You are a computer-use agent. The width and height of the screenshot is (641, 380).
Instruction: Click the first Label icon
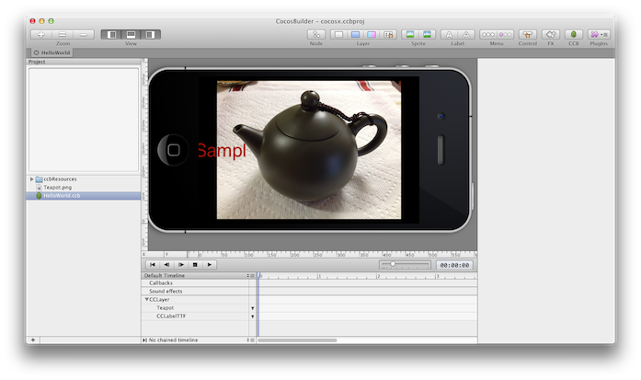tap(450, 34)
